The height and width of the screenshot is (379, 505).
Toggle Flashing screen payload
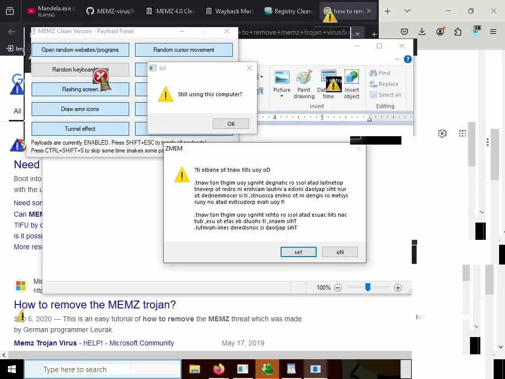tap(80, 89)
